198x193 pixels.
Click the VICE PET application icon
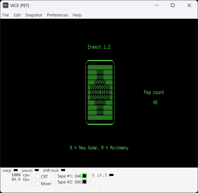point(6,5)
